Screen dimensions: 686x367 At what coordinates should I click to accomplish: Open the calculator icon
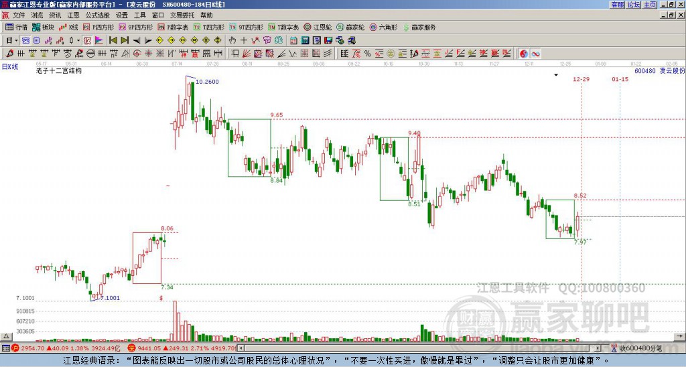click(x=305, y=41)
